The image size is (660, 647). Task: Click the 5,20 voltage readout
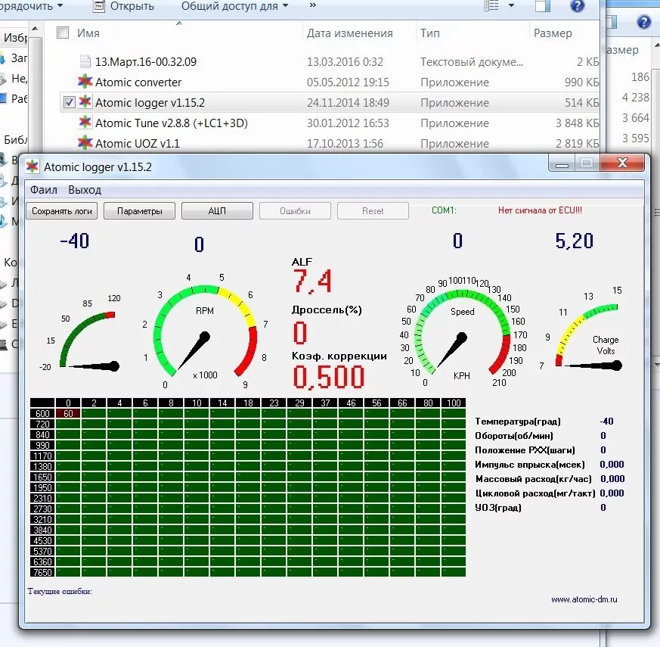tap(574, 241)
